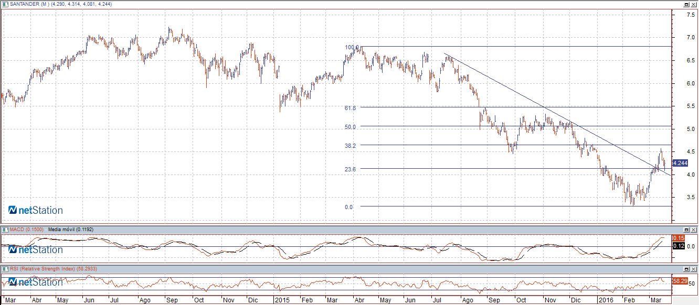Viewport: 699px width, 305px height.
Task: Close the SANTANDER price chart panel
Action: tap(694, 4)
